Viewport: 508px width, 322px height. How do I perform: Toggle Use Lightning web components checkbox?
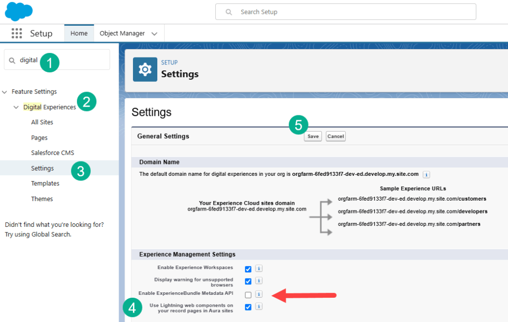(248, 308)
